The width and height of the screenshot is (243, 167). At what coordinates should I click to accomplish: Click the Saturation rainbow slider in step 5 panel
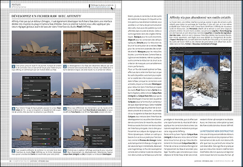tap(41, 139)
